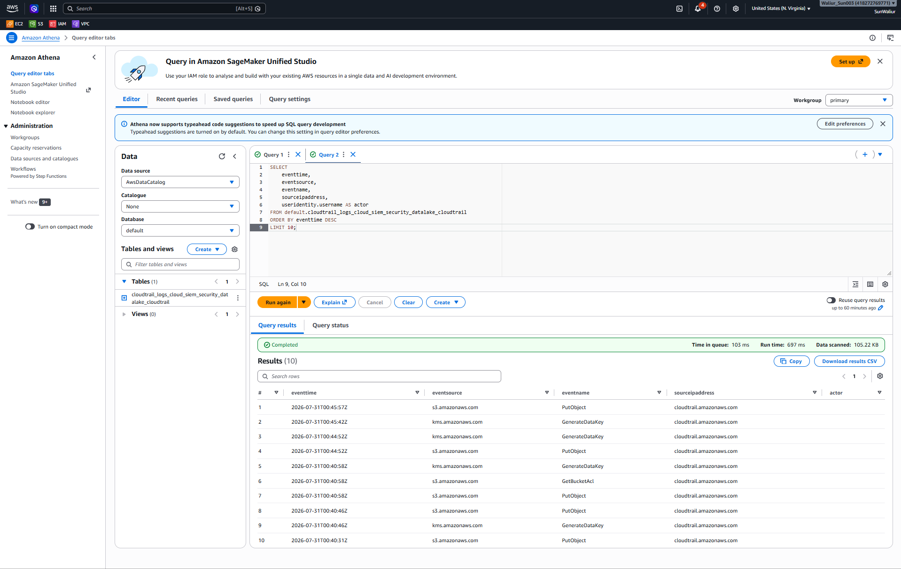Refresh the Data panel
901x569 pixels.
tap(222, 156)
